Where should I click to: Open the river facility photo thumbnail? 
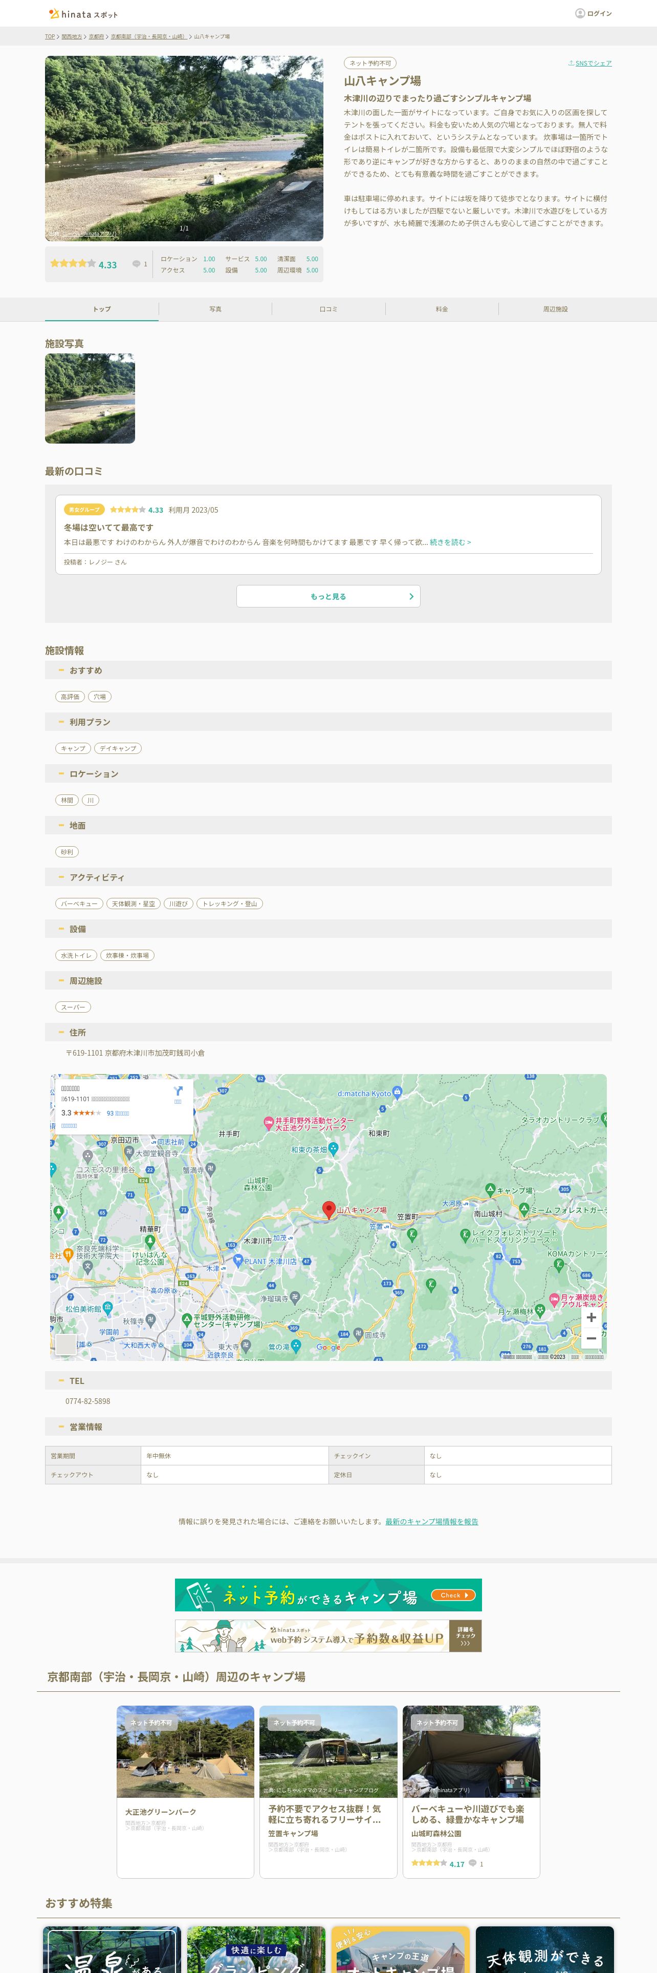[90, 398]
